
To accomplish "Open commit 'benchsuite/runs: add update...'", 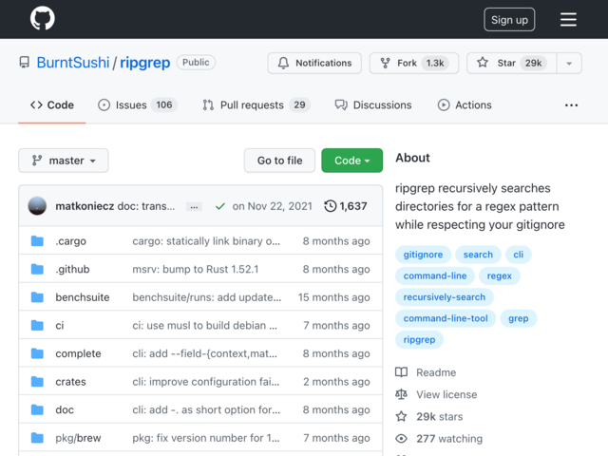I will click(x=207, y=297).
